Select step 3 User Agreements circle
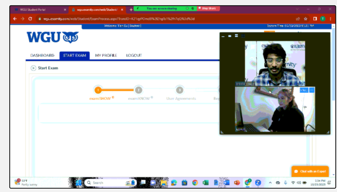The height and width of the screenshot is (192, 337). click(x=180, y=90)
